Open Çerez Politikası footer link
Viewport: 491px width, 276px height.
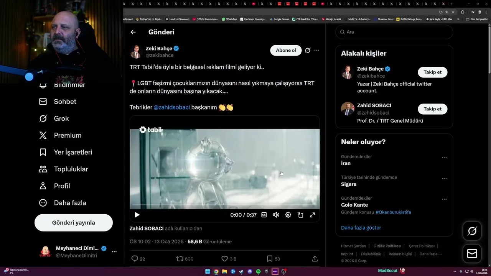tap(422, 246)
